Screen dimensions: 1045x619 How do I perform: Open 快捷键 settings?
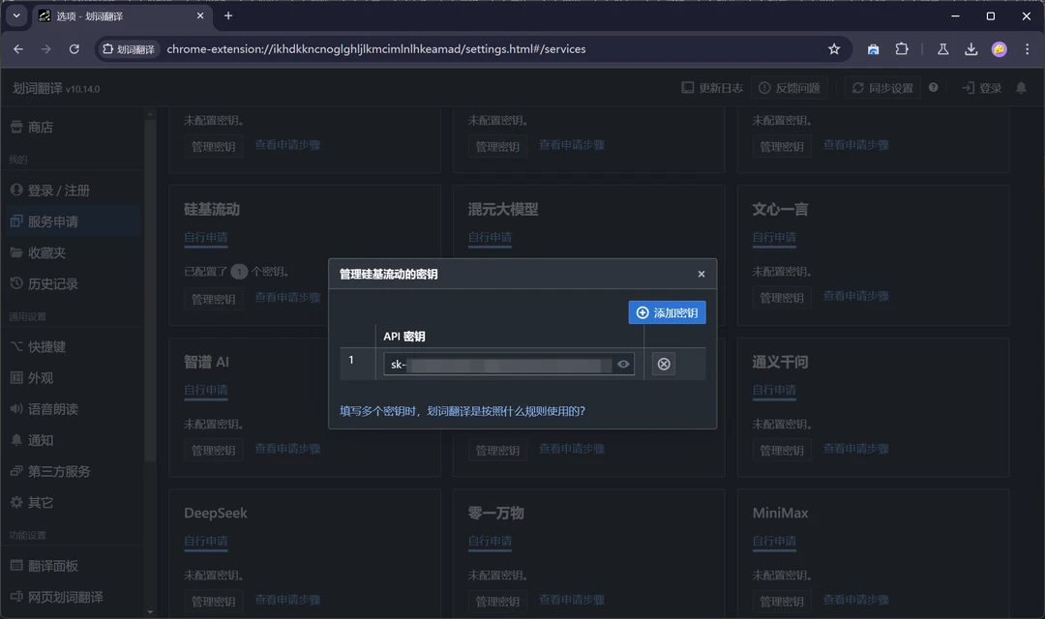(x=72, y=347)
